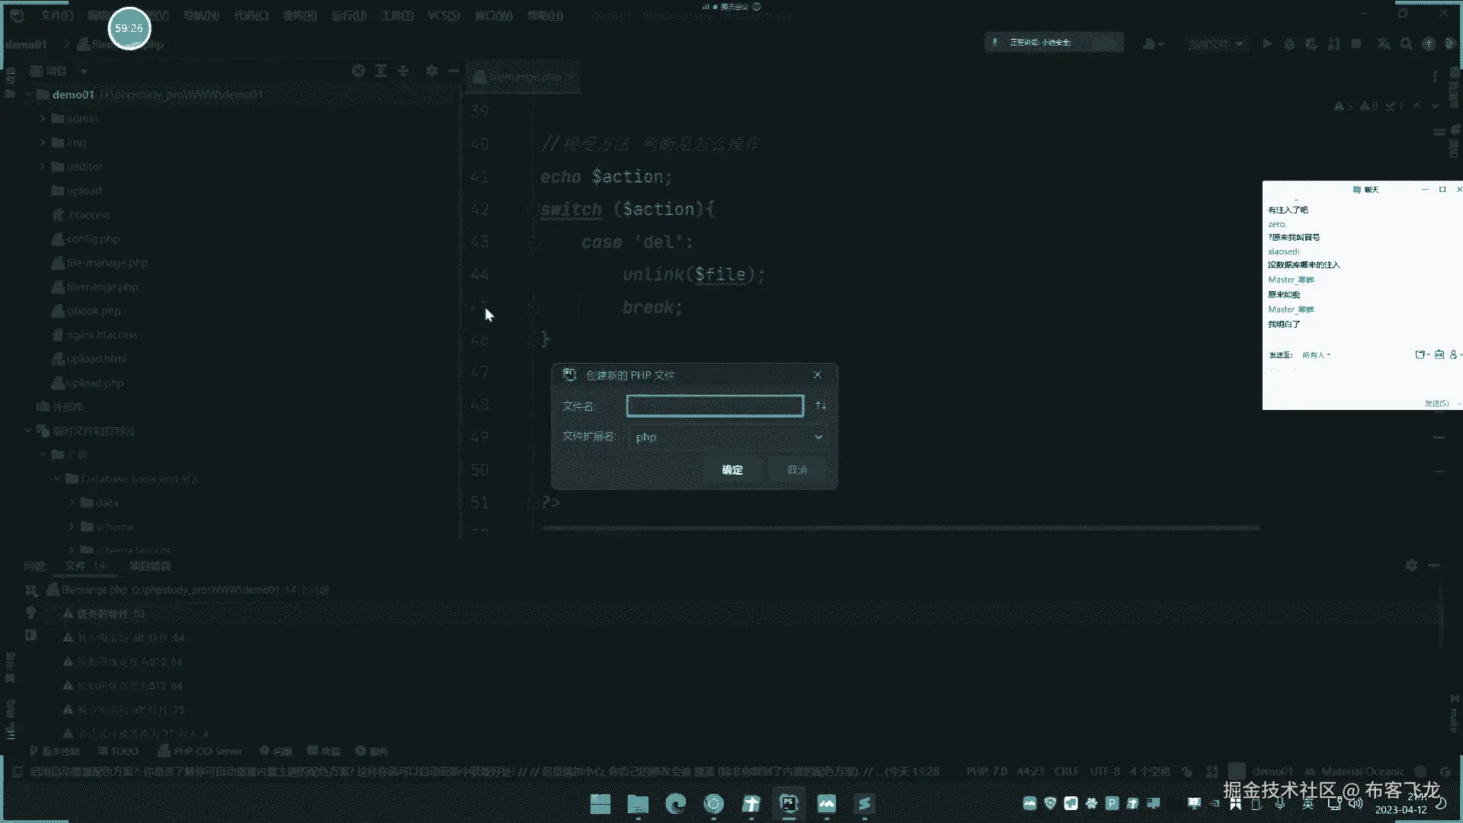Click the Run (play) toolbar icon

[x=1267, y=44]
